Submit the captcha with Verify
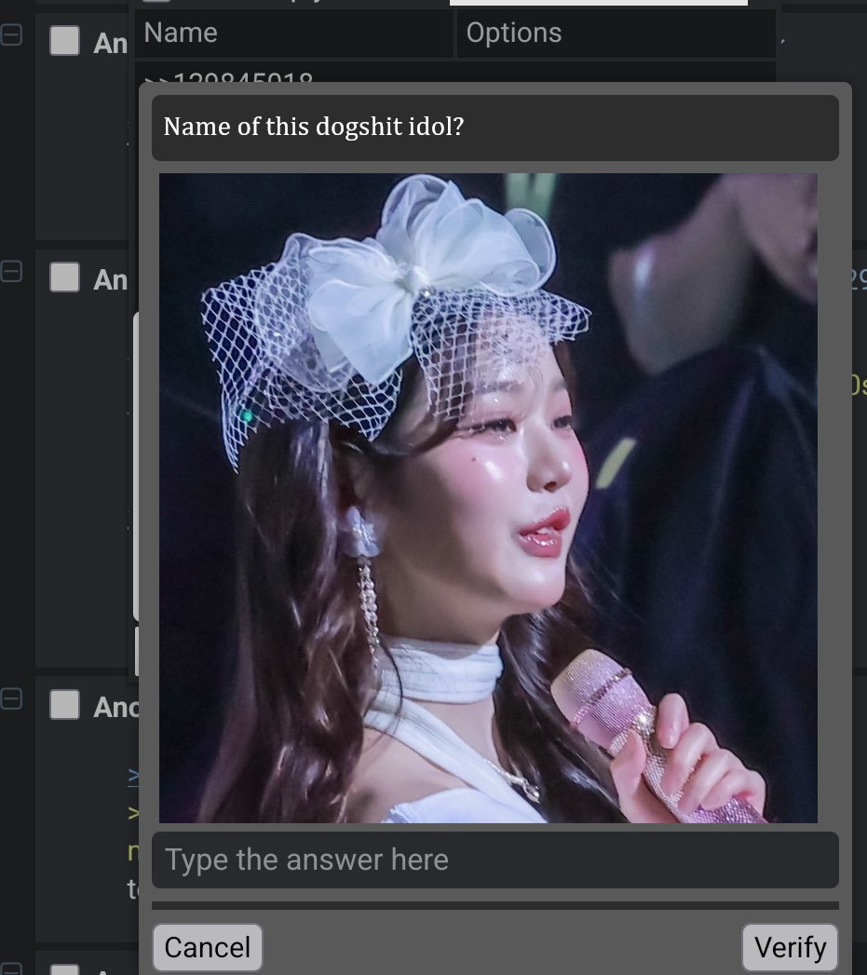This screenshot has width=867, height=975. [790, 948]
